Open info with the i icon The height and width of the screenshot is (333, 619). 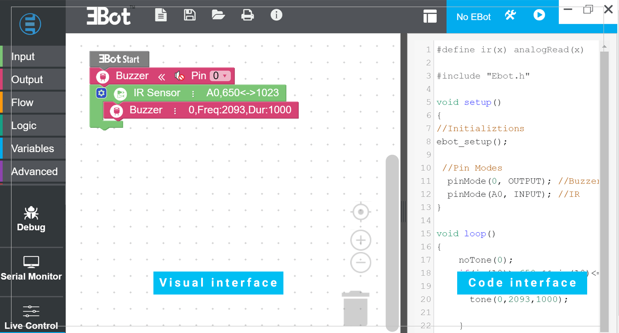pyautogui.click(x=276, y=15)
